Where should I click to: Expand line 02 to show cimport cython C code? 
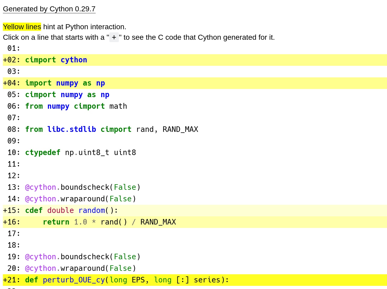(x=56, y=60)
